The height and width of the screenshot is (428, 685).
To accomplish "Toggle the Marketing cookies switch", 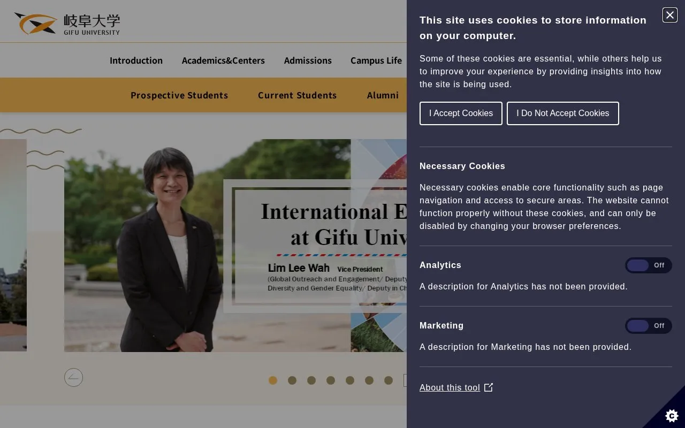I will (x=648, y=326).
